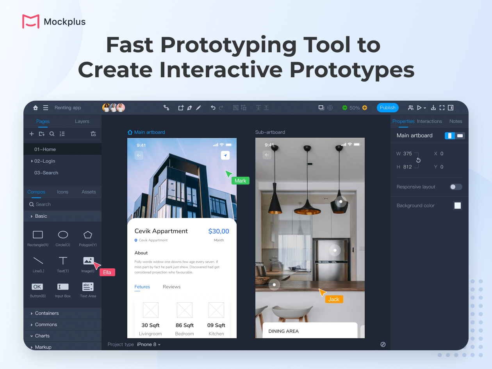The height and width of the screenshot is (369, 492).
Task: Open the link/interaction tool in the toolbar
Action: coord(166,107)
